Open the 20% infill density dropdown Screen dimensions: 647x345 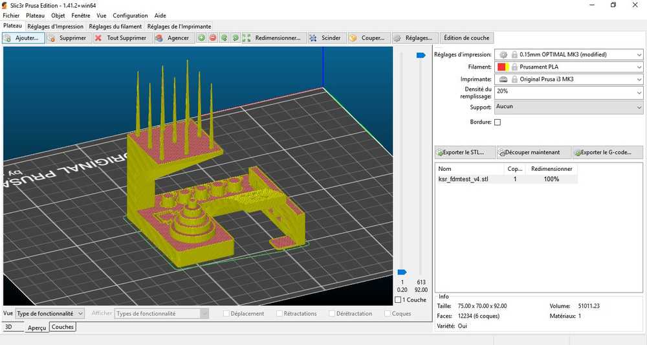(x=569, y=93)
